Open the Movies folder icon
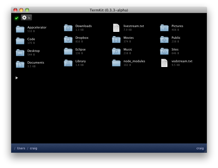 [116, 39]
